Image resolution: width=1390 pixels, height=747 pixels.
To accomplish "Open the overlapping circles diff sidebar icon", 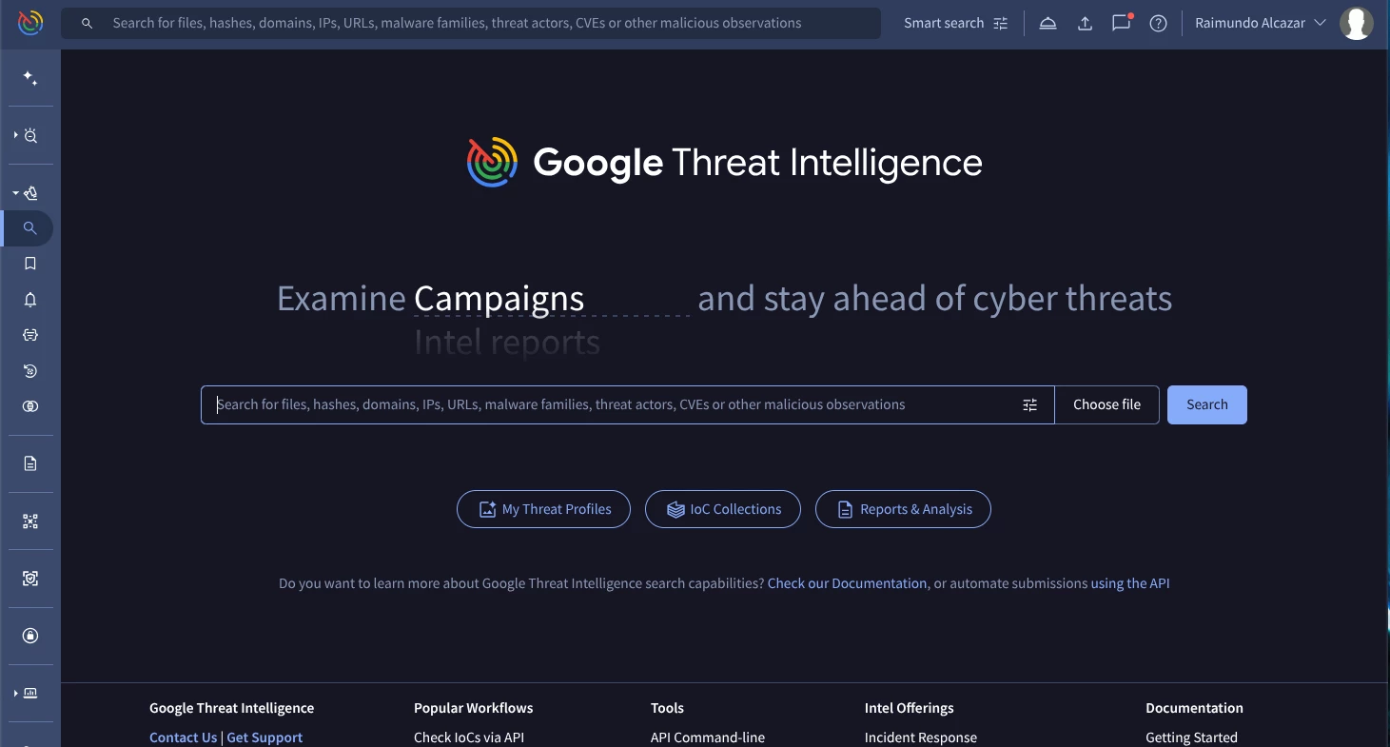I will coord(30,406).
